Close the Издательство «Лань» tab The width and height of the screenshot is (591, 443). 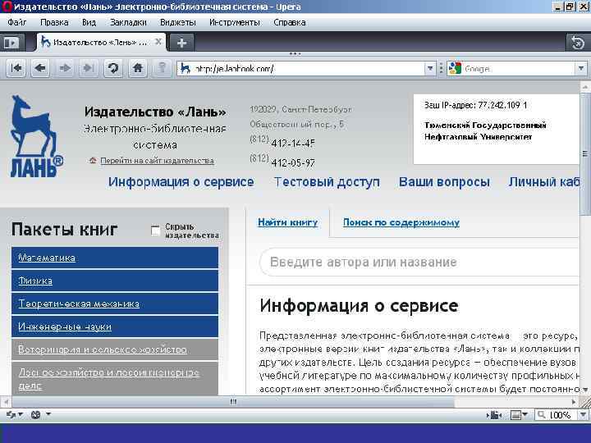[158, 42]
